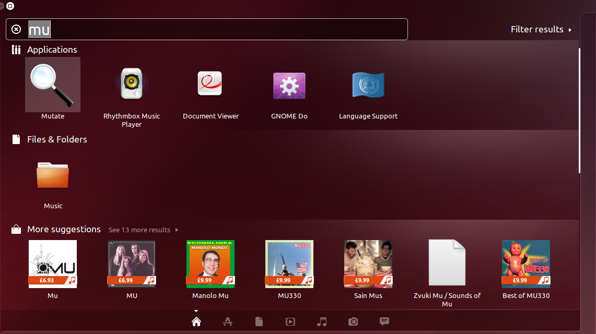Launch the Mutate application
This screenshot has height=334, width=596.
[x=53, y=85]
